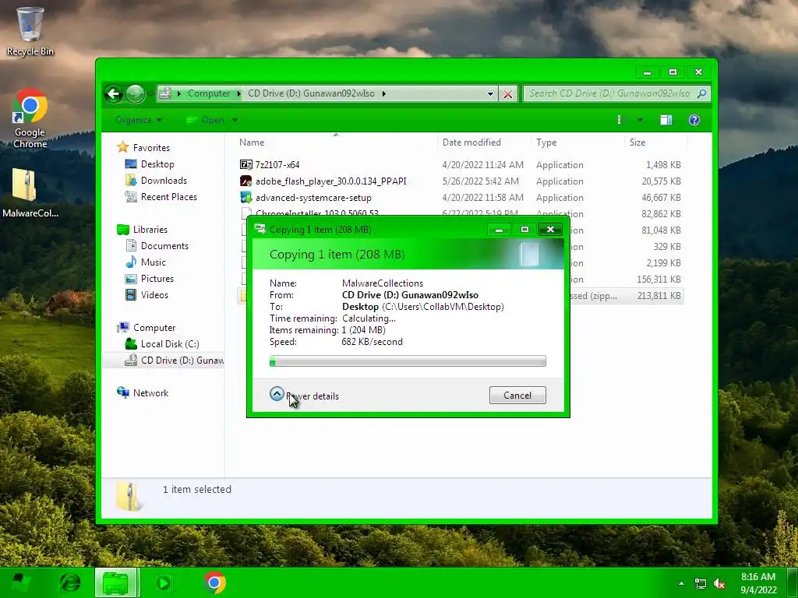Expand the arrow after Computer in breadcrumb

239,93
